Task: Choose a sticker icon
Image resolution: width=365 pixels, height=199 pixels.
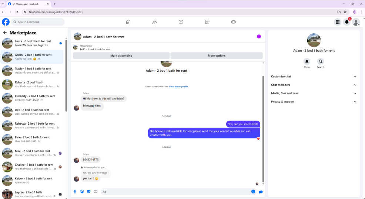Action: [89, 192]
